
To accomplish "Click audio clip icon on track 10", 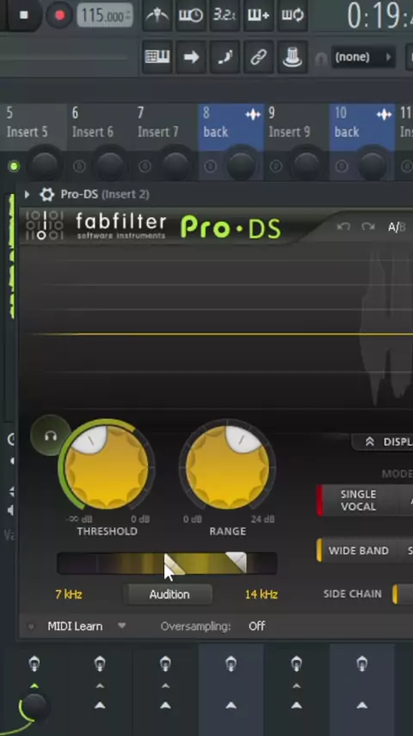I will [384, 115].
